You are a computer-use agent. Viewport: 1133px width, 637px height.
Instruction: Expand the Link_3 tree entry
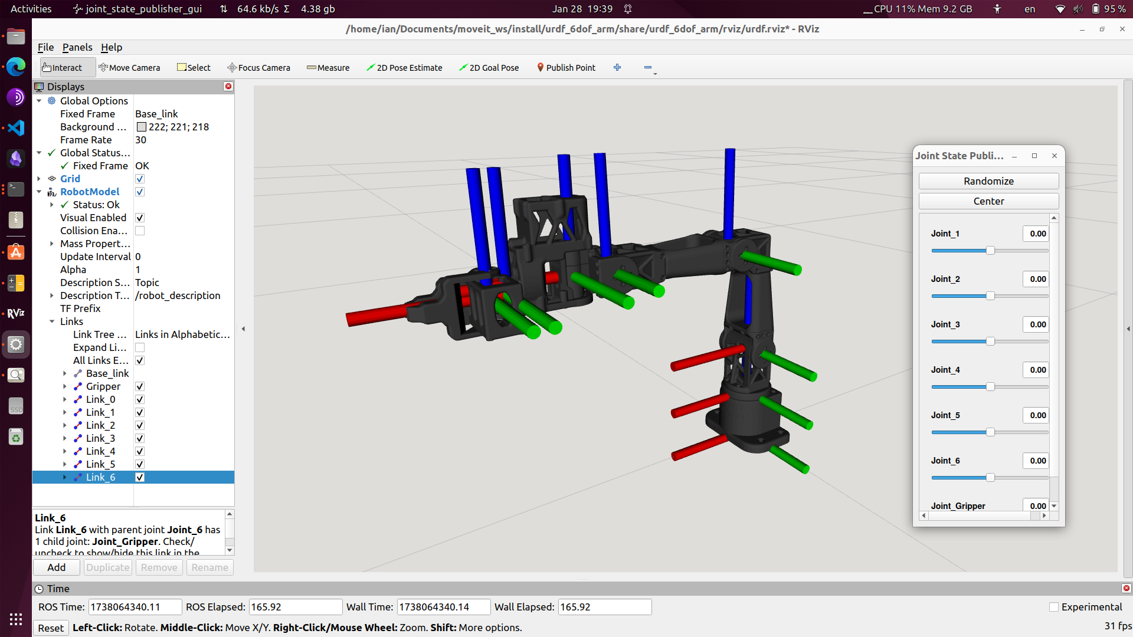(x=65, y=438)
